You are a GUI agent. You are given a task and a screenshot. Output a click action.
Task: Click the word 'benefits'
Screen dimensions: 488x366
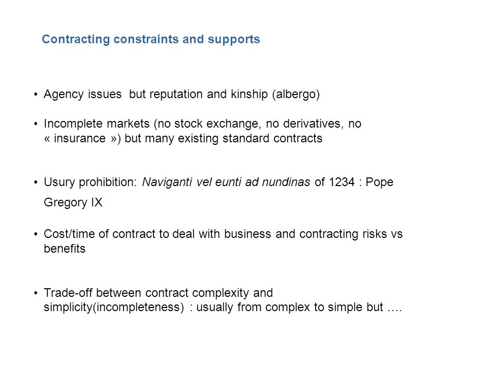(x=65, y=249)
